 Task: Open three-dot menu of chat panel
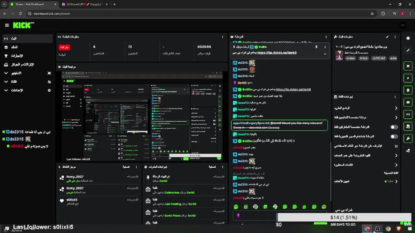click(326, 37)
